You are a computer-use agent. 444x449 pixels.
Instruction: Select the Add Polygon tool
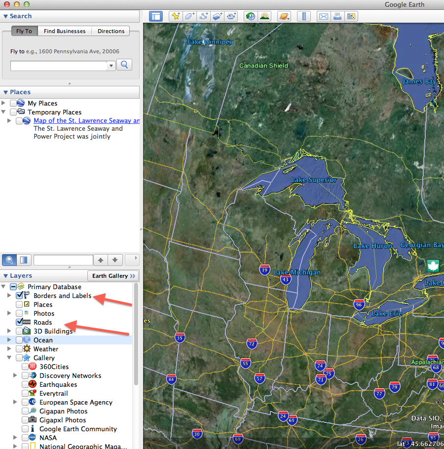pyautogui.click(x=190, y=16)
